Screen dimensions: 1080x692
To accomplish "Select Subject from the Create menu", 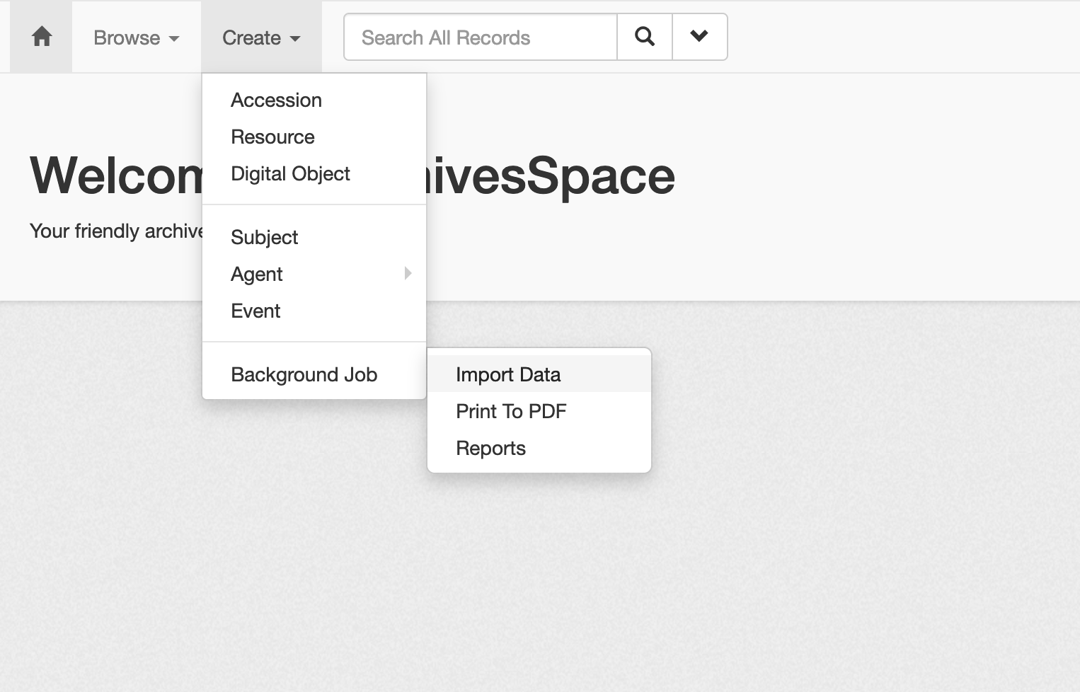I will point(264,237).
